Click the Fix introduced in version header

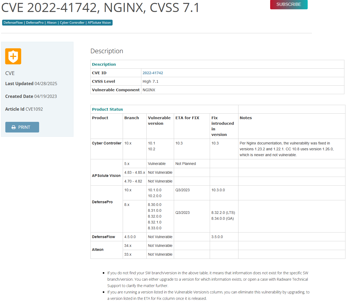click(x=223, y=126)
